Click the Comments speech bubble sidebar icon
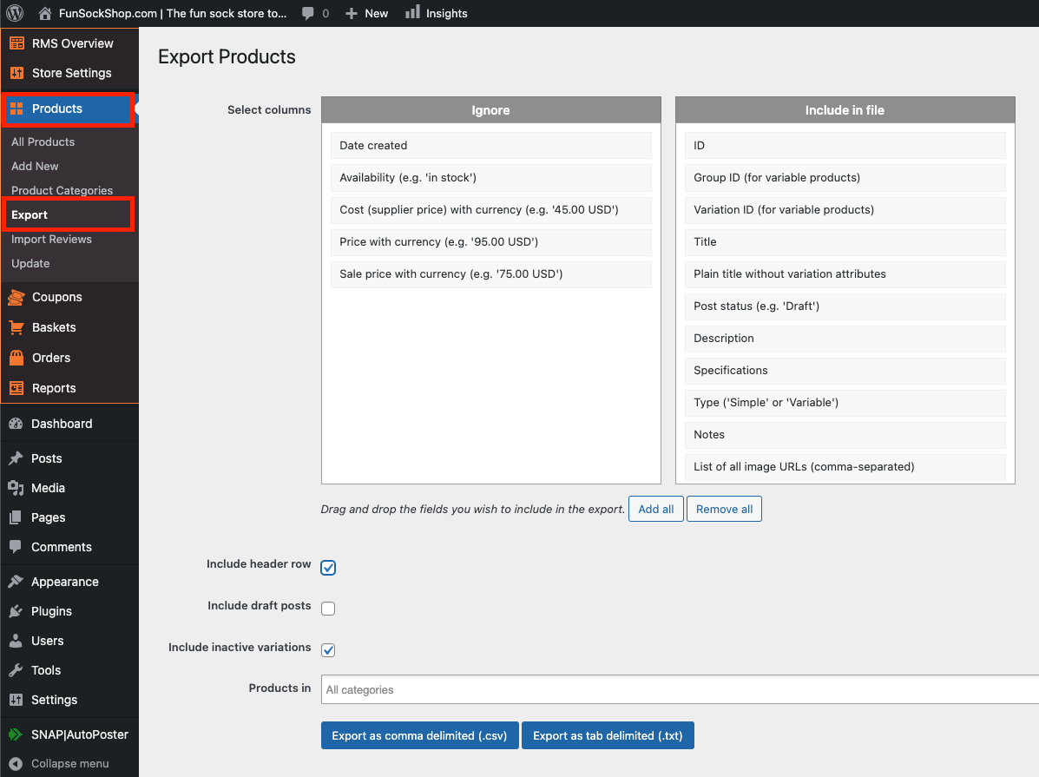The height and width of the screenshot is (777, 1039). point(16,547)
